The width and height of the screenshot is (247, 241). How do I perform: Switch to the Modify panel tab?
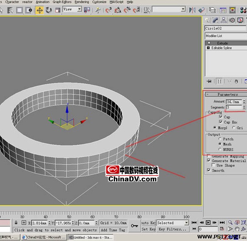(215, 20)
